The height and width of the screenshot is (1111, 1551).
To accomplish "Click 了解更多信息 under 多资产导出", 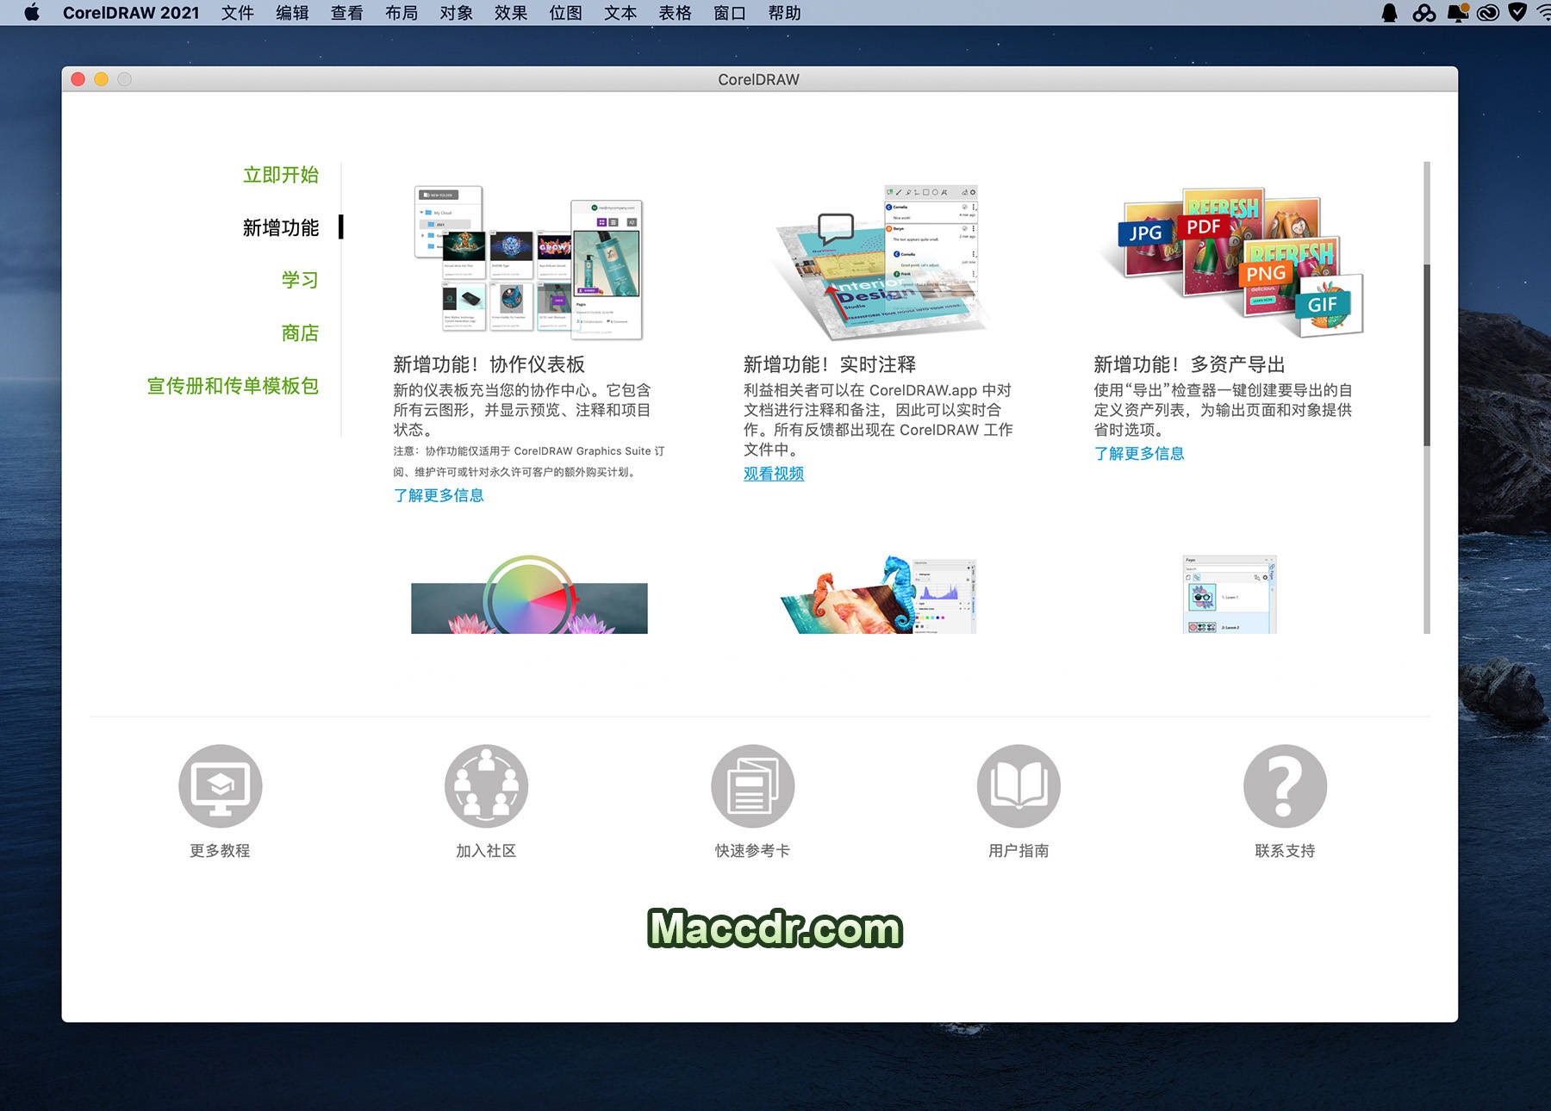I will point(1139,453).
